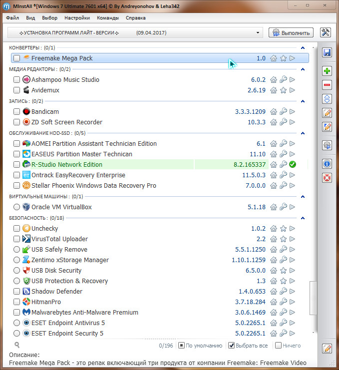Click the play arrow for Freemake Mega Pack

(x=292, y=58)
